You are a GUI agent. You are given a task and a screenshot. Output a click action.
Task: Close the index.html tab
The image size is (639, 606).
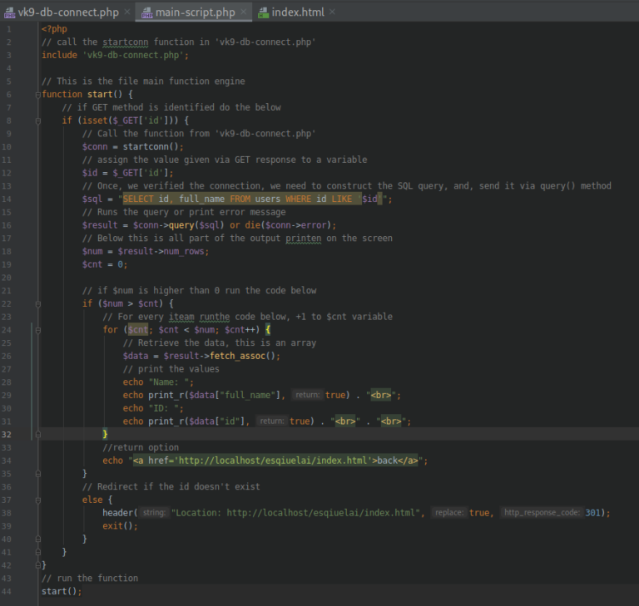point(332,12)
